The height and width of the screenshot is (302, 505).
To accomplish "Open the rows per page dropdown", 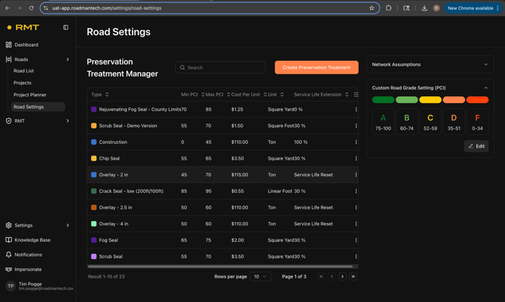I will (260, 276).
